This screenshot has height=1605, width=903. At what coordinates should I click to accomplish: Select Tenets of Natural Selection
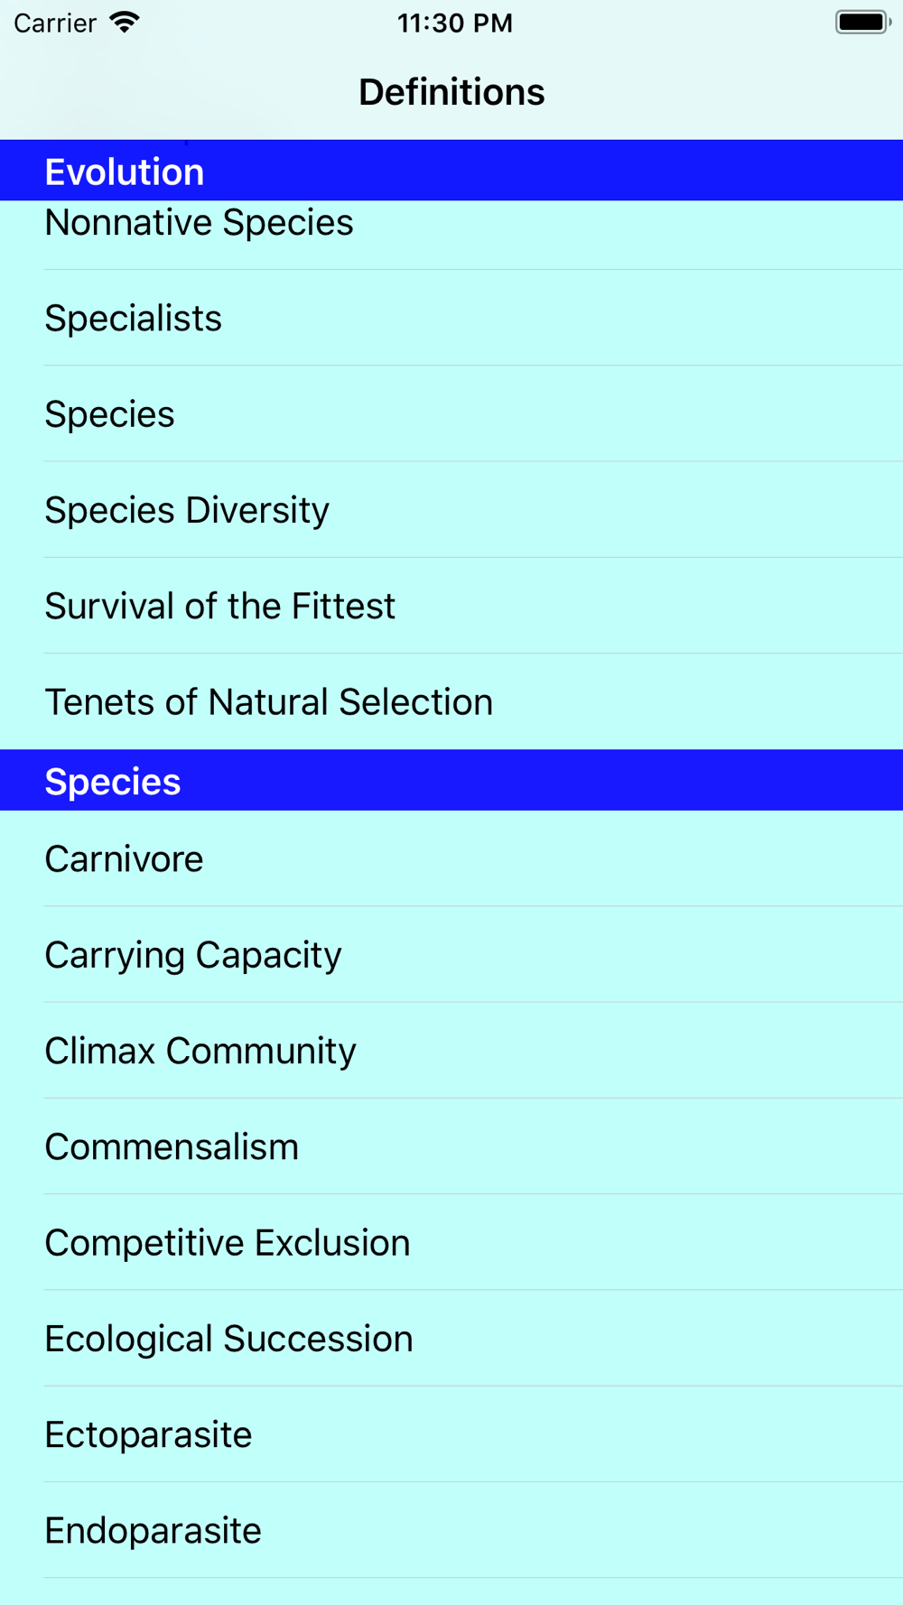[451, 701]
